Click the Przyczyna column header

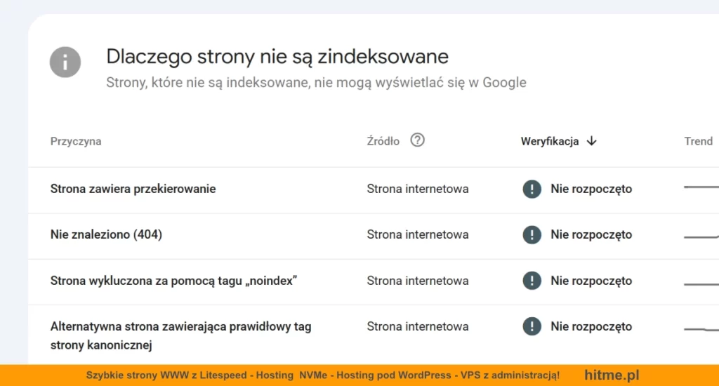tap(76, 141)
